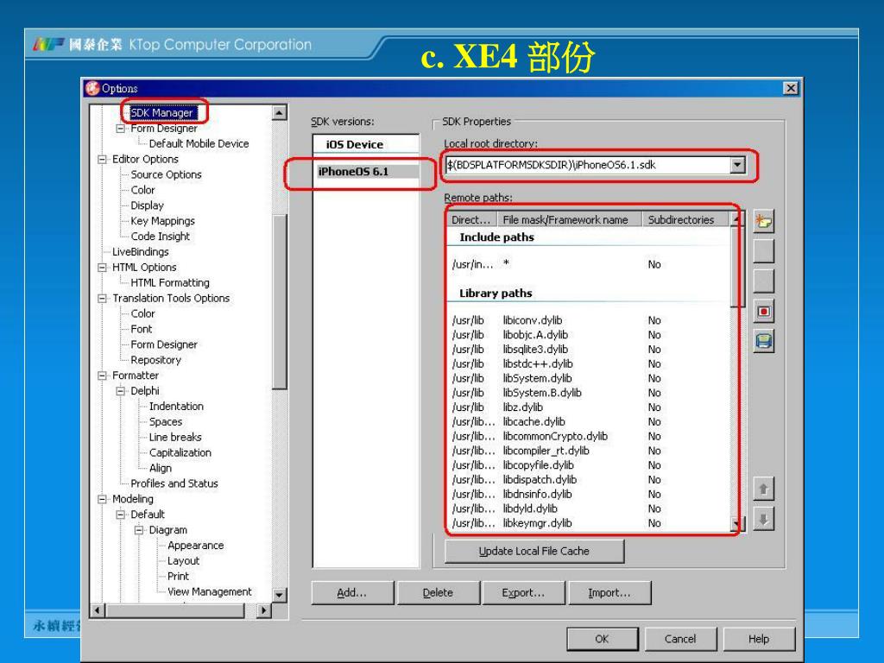The height and width of the screenshot is (663, 884).
Task: Select the libsqlite3.dylib row
Action: pos(589,350)
